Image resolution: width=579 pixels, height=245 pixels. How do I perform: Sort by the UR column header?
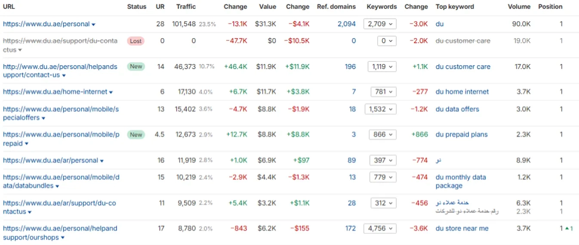[160, 6]
